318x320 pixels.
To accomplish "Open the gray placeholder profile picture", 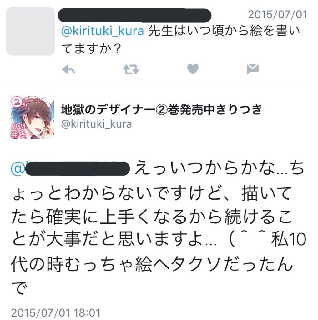I will 30,31.
